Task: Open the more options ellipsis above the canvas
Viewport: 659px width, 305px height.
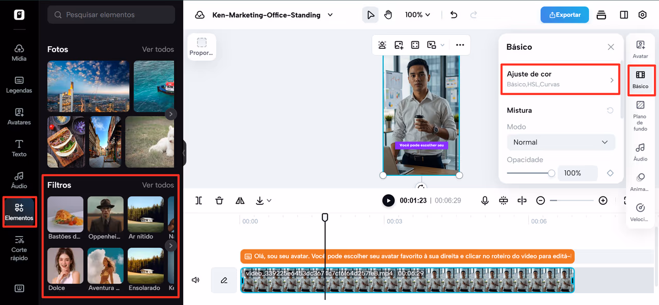Action: 460,45
